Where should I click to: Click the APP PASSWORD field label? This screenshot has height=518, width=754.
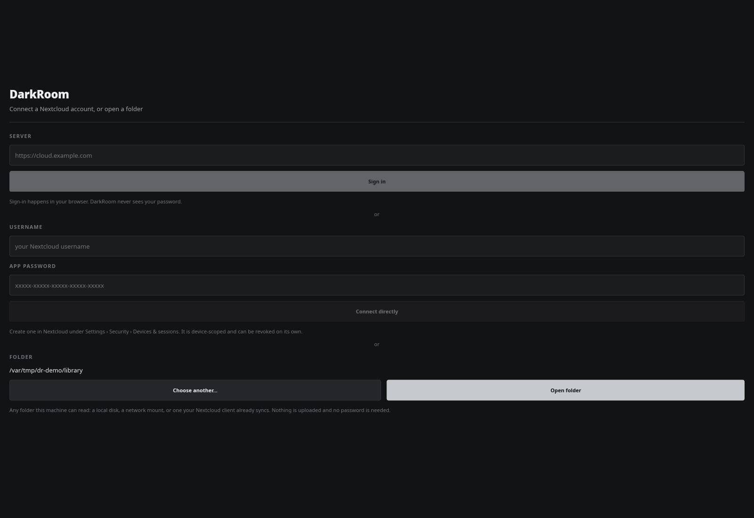coord(33,266)
